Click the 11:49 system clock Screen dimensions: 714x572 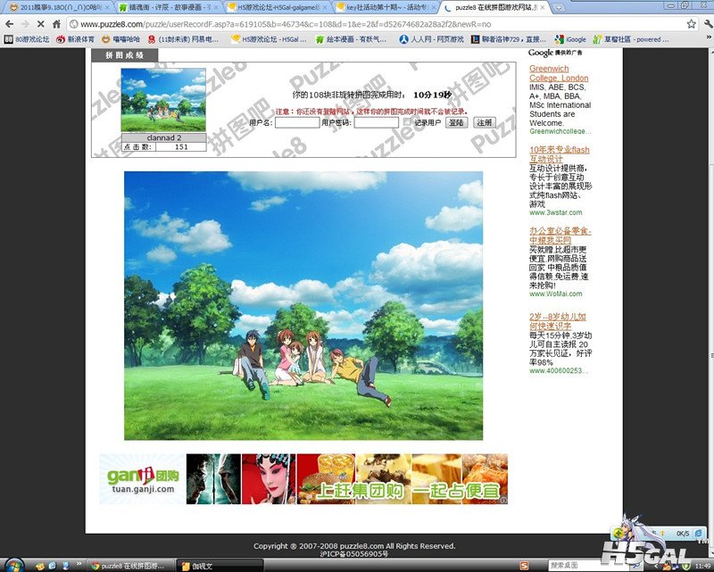tap(704, 566)
